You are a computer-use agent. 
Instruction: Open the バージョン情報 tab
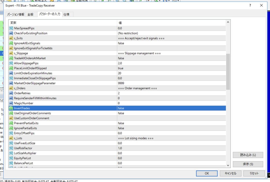pyautogui.click(x=16, y=14)
